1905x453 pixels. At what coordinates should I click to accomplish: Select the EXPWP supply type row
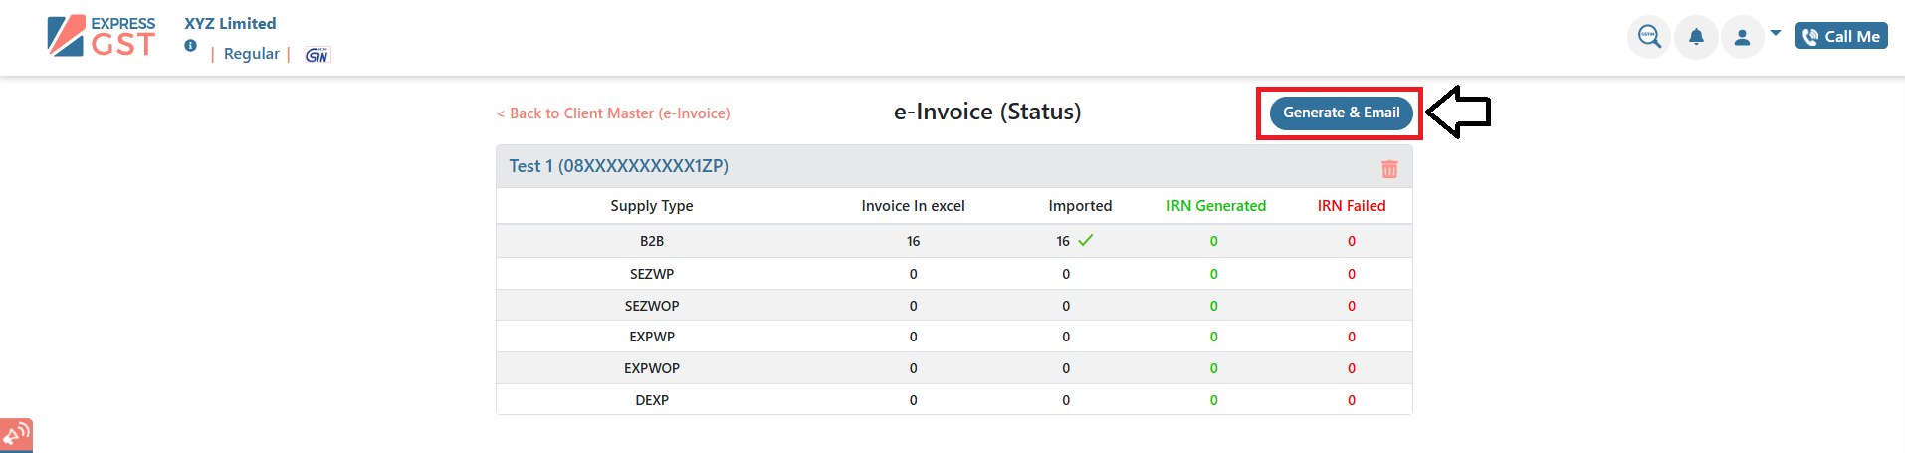[x=954, y=337]
